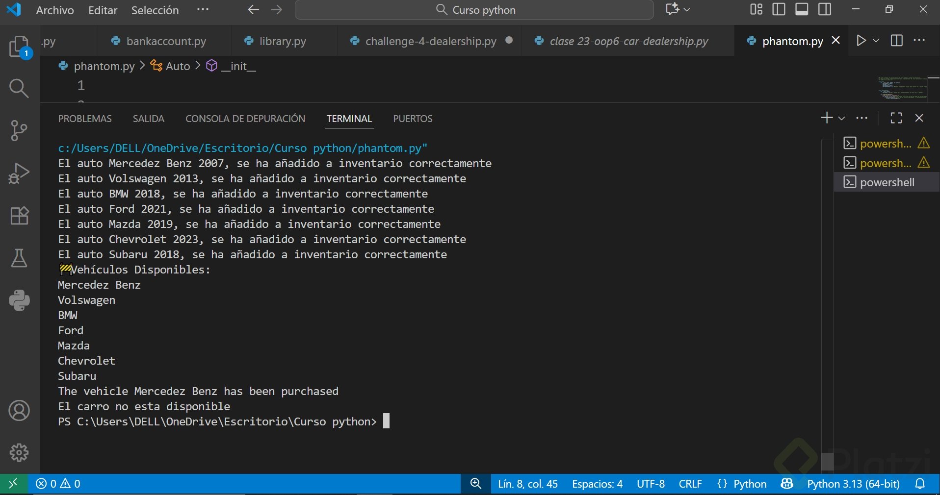Open the Testing flask view
The image size is (940, 495).
(x=19, y=258)
